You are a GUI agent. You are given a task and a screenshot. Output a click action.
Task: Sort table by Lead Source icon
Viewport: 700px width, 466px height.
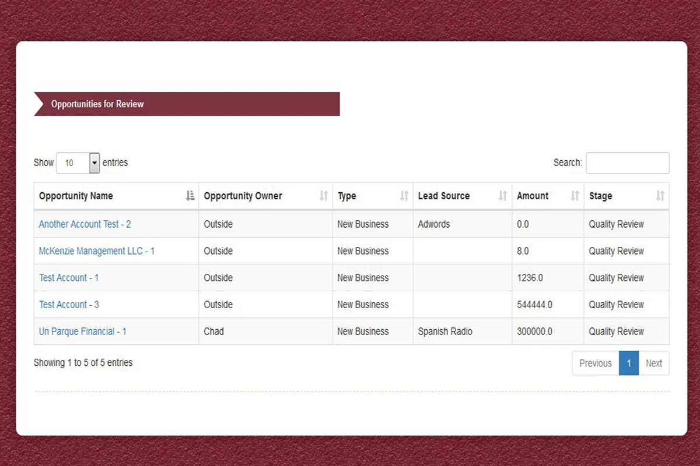pyautogui.click(x=502, y=196)
